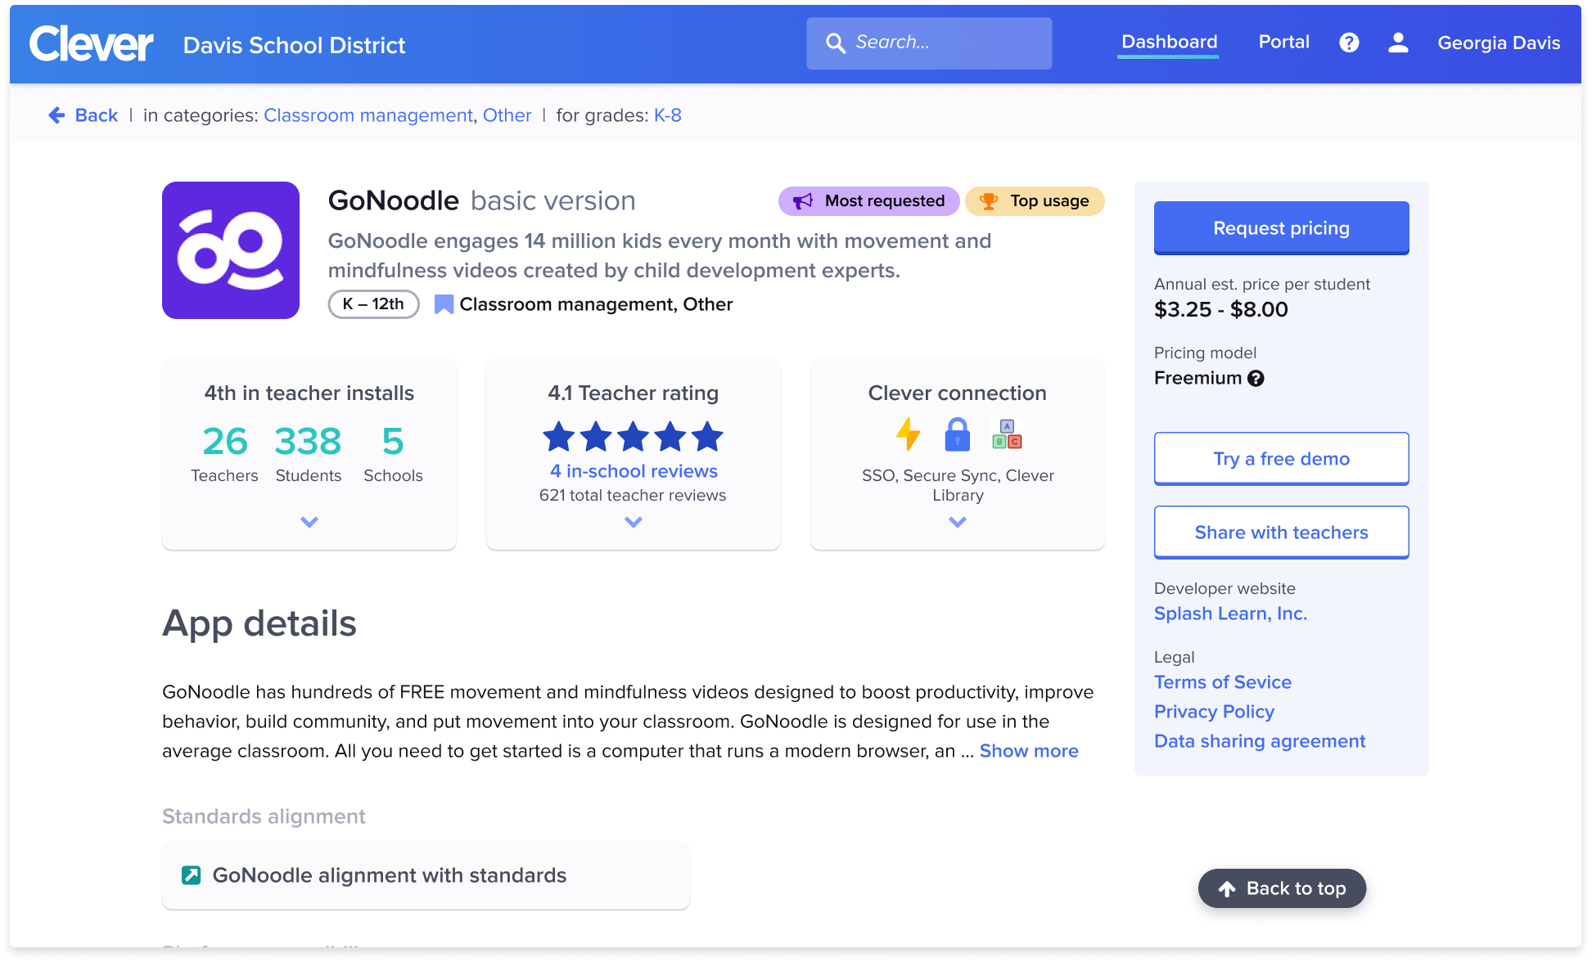Click the $3.25 - $8.00 price
Image resolution: width=1592 pixels, height=962 pixels.
(1221, 309)
